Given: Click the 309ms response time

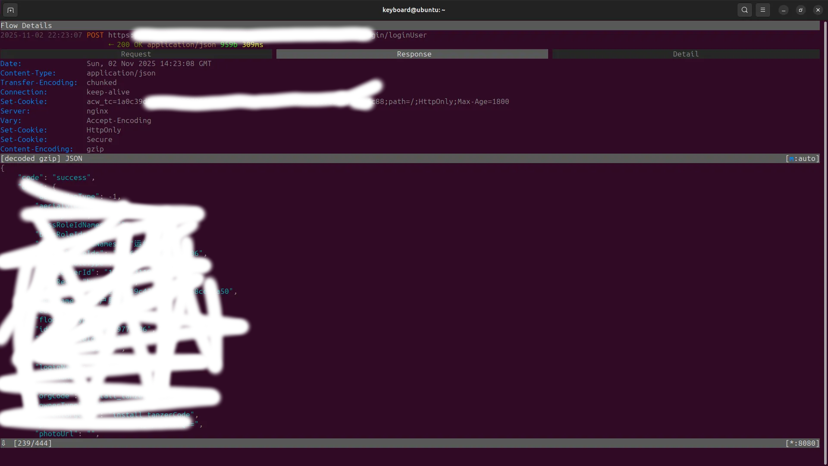Looking at the screenshot, I should 252,44.
